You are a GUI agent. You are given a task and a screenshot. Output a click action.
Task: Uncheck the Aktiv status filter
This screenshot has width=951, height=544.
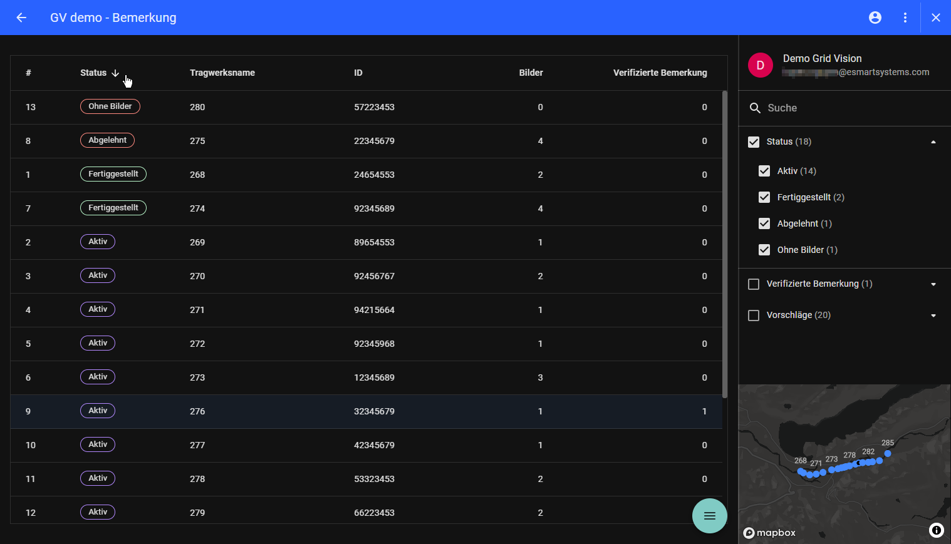coord(764,171)
